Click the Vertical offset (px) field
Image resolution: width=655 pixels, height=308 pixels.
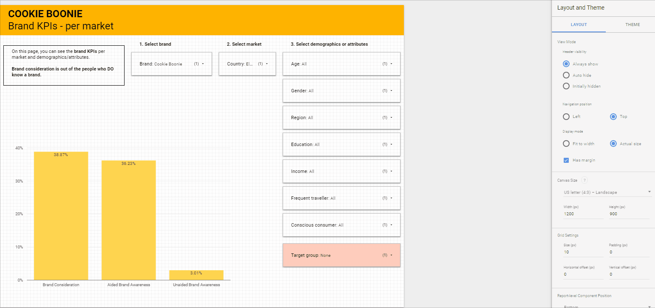629,274
